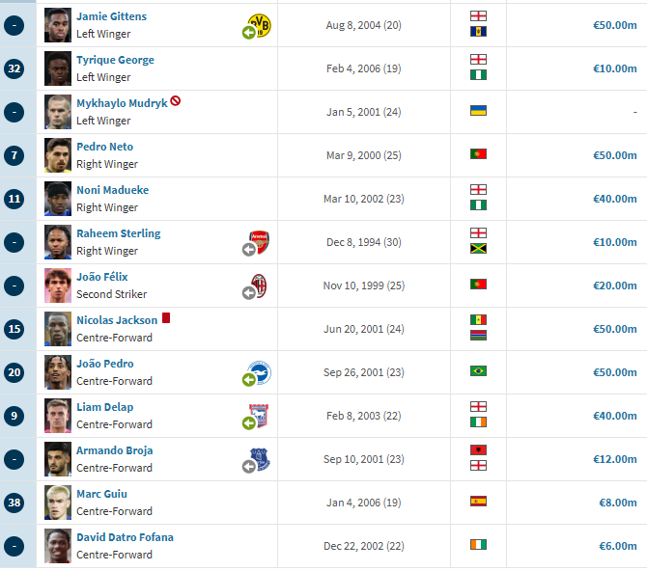This screenshot has height=571, width=647.
Task: Click the Everton crest next to Armando Broja
Action: click(260, 459)
